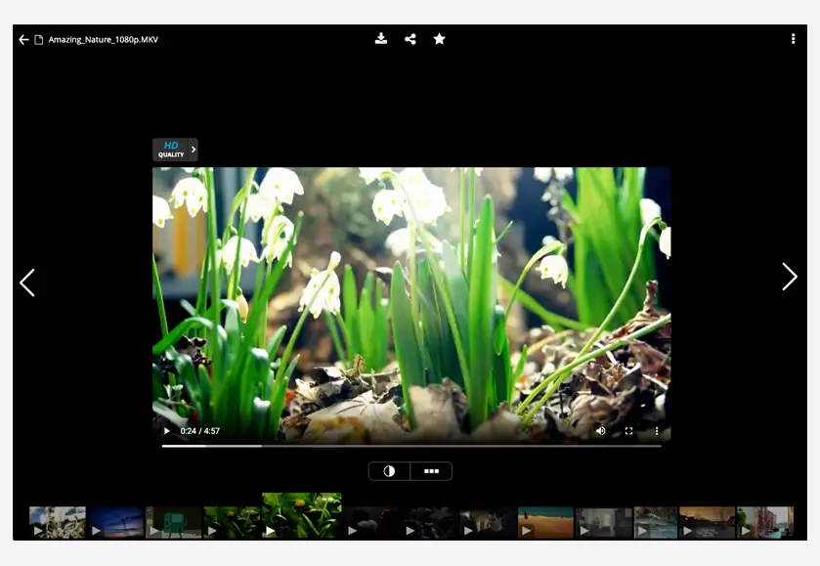Click the 0:24 / 4:57 time display
The width and height of the screenshot is (820, 566).
point(199,431)
